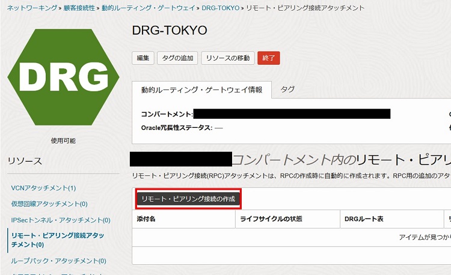Open IPSecトンネル・アタッチメント(0) sidebar item
Screen dimensions: 451x275
coord(60,220)
